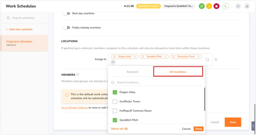Click info icon beside Assign to field
256x135 pixels.
[x=216, y=60]
